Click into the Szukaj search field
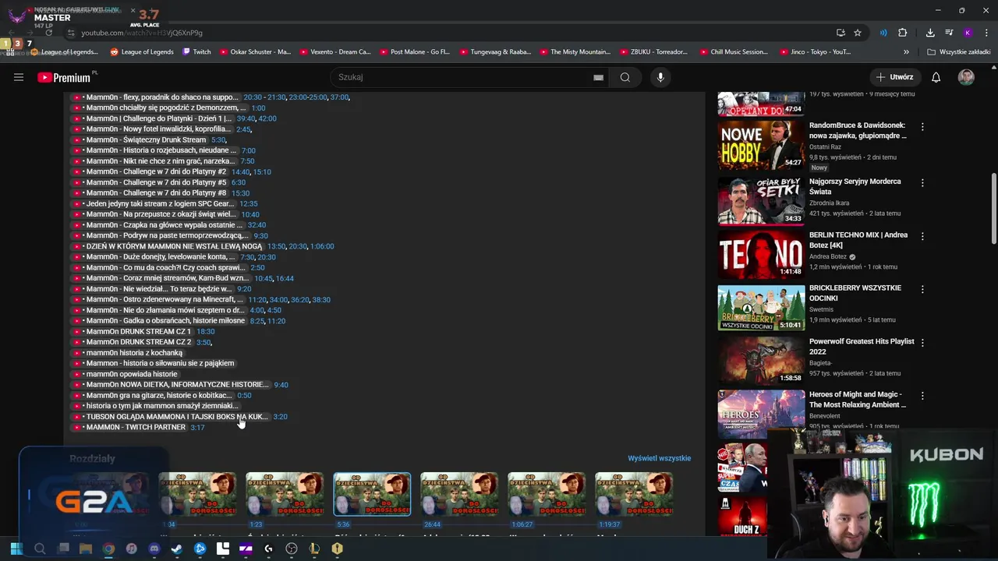Viewport: 998px width, 561px height. click(464, 77)
